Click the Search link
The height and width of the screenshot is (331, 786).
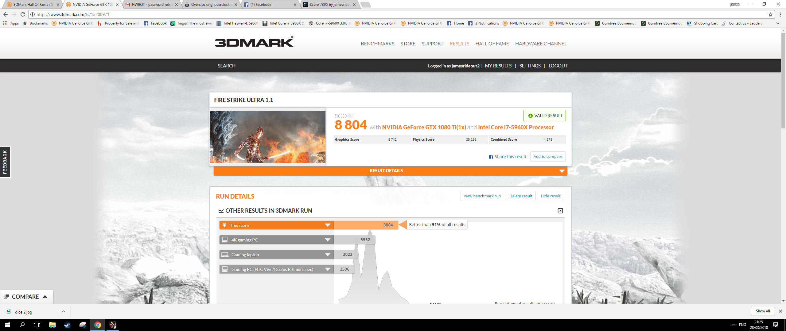(x=227, y=66)
